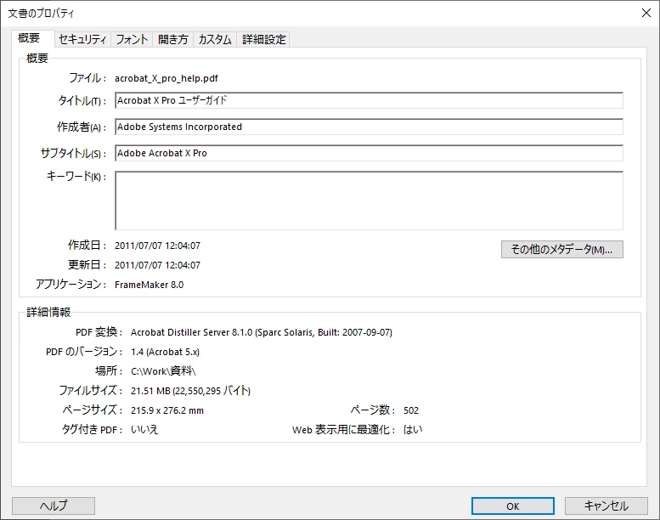This screenshot has height=520, width=660.
Task: Click the Acrobat Distiller Server 8.1.0 text
Action: (262, 332)
